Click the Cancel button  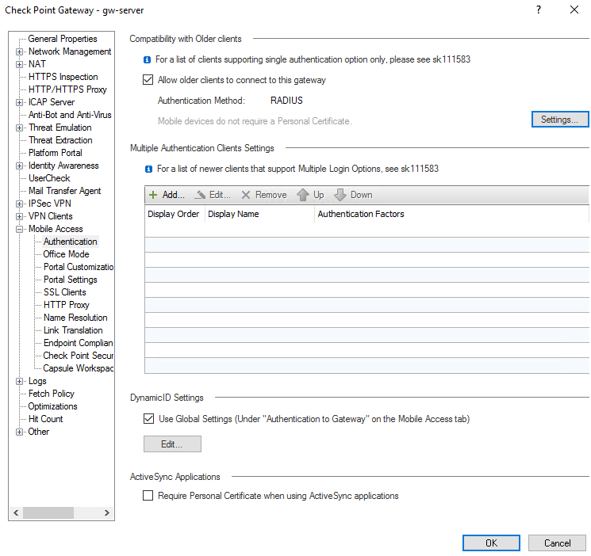click(x=557, y=543)
